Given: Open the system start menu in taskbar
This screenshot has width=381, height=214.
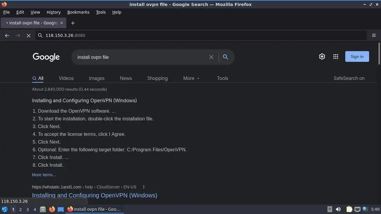Looking at the screenshot, I should tap(5, 209).
